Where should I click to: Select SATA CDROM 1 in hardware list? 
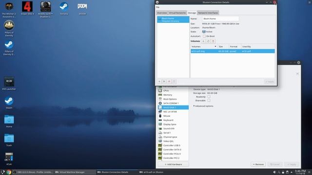pyautogui.click(x=173, y=103)
